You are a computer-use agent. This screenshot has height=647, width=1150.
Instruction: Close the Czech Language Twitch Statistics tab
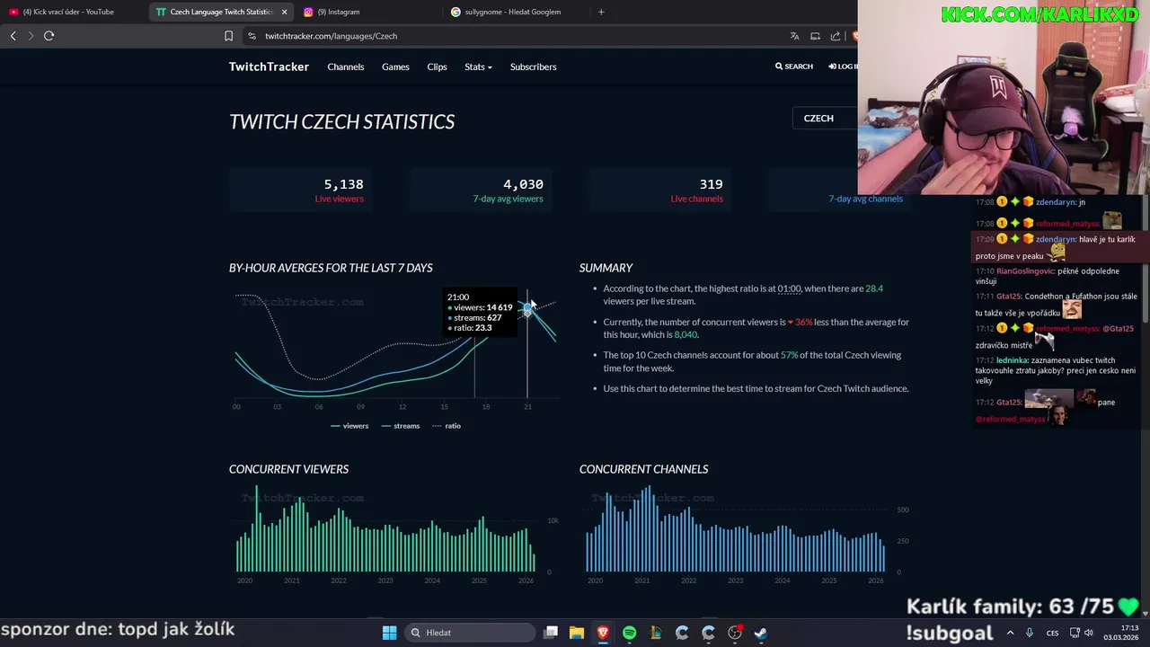284,12
